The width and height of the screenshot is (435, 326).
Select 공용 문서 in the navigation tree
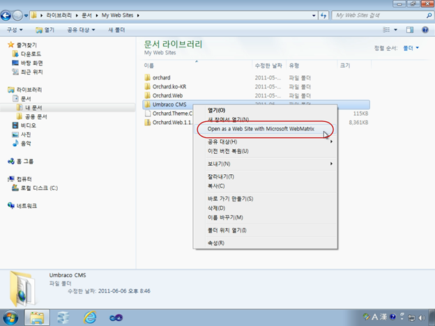pyautogui.click(x=31, y=116)
